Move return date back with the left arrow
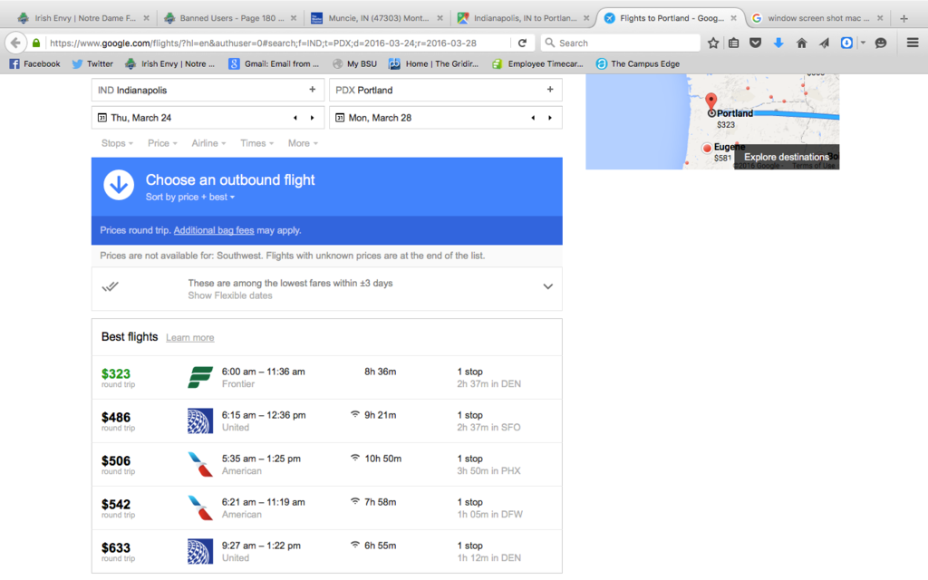 coord(533,118)
